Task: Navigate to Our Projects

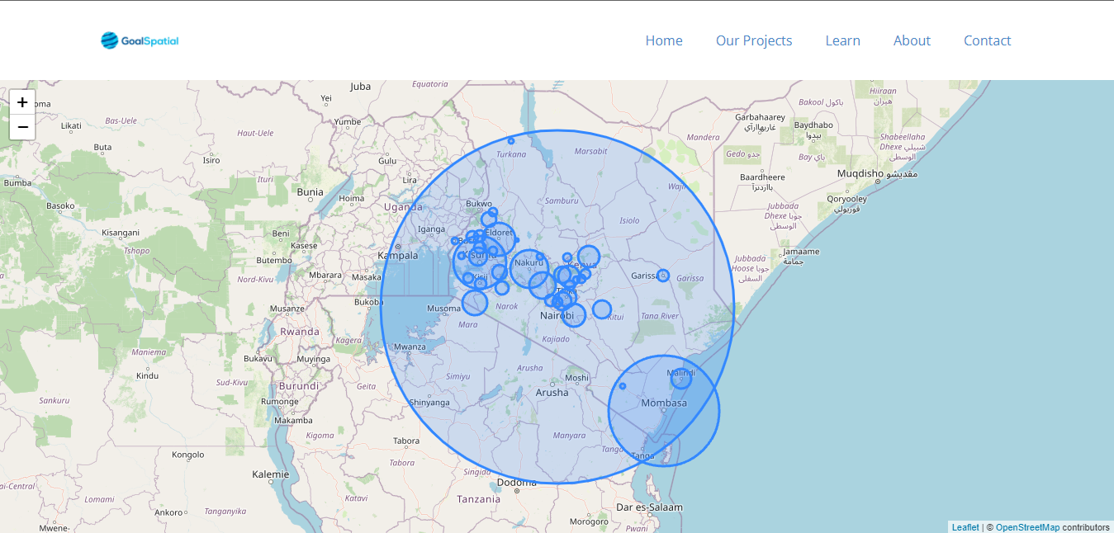Action: tap(753, 40)
